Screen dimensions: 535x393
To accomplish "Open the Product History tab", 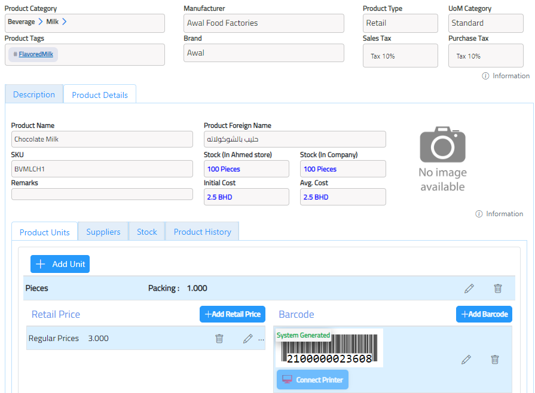I will tap(202, 232).
